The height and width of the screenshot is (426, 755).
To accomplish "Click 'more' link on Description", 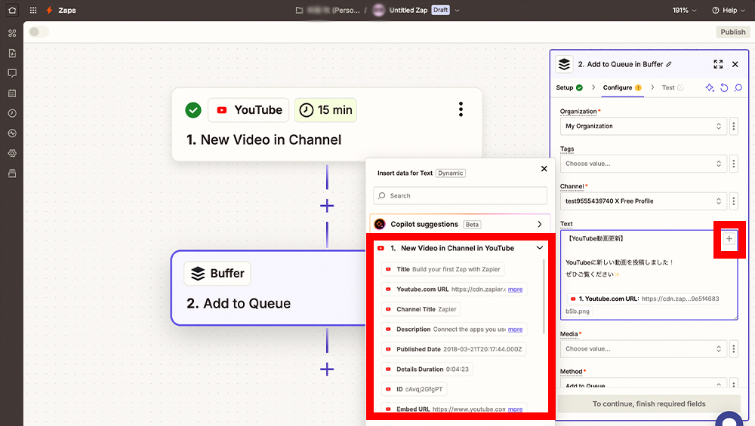I will (515, 329).
